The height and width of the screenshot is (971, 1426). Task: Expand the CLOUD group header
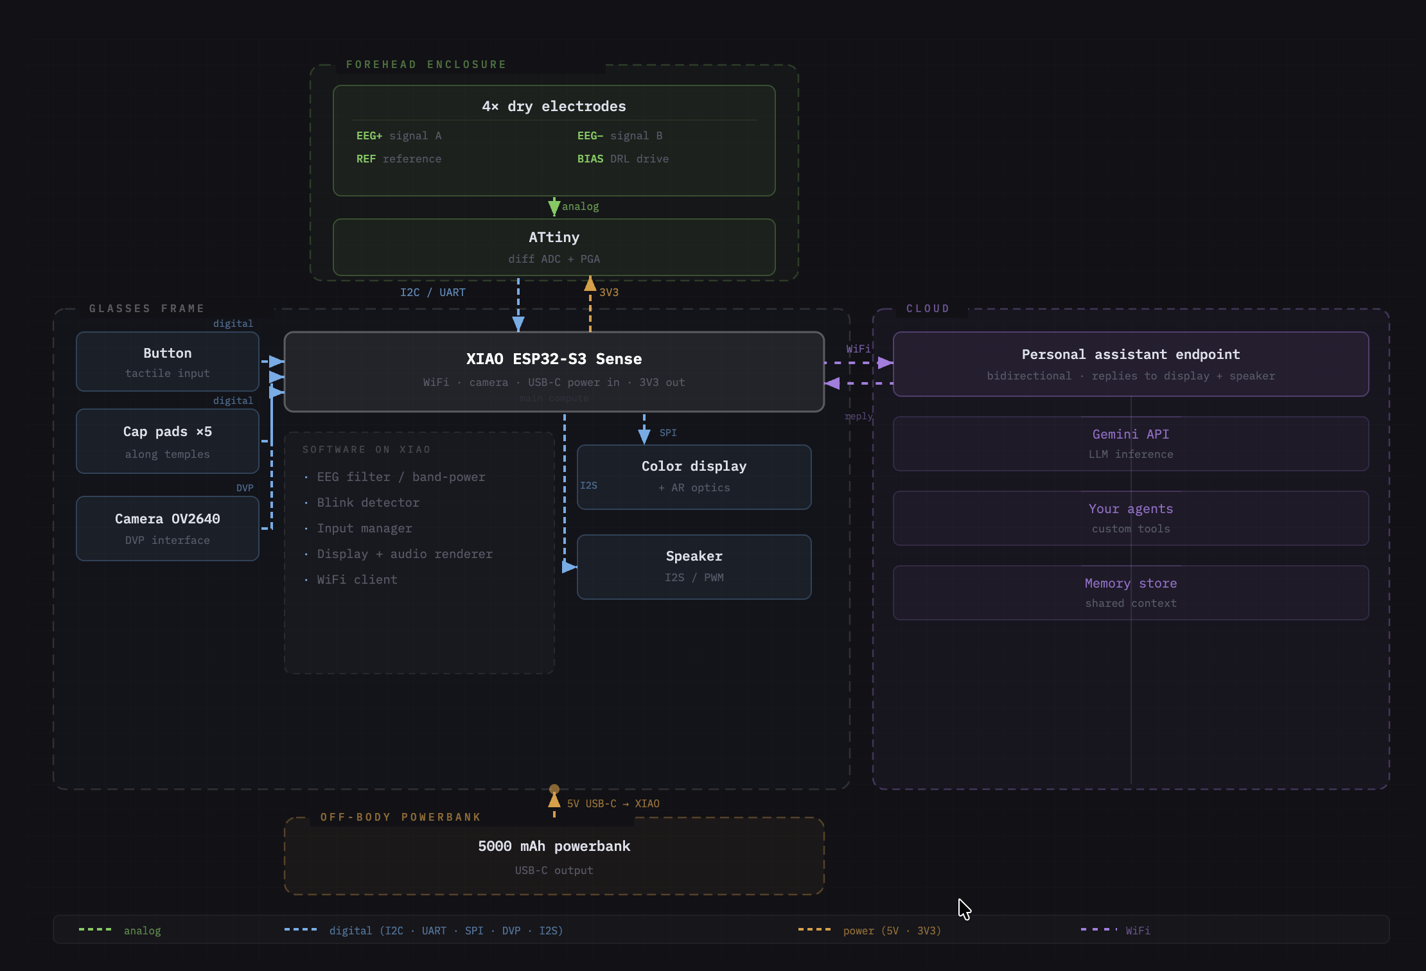[928, 308]
